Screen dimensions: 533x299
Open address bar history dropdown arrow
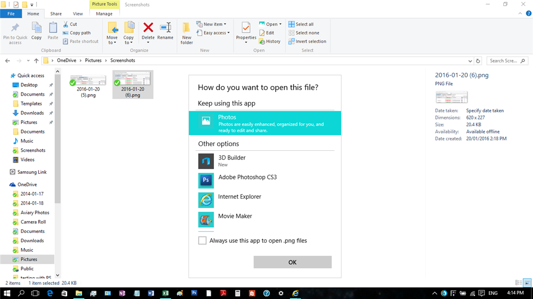pos(470,61)
